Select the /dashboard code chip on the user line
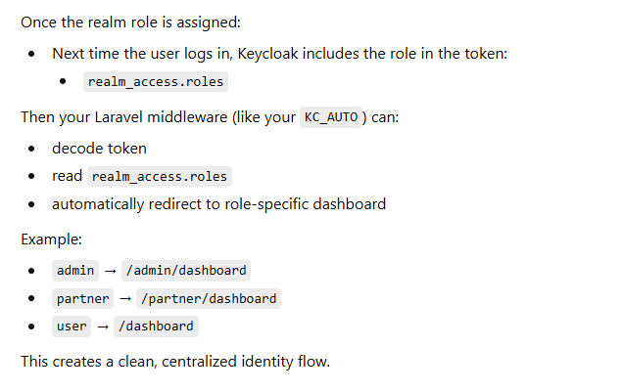623x392 pixels. (x=155, y=327)
